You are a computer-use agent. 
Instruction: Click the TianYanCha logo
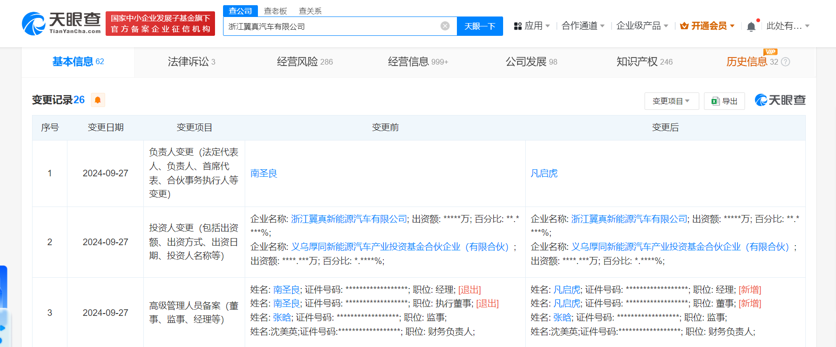tap(61, 24)
